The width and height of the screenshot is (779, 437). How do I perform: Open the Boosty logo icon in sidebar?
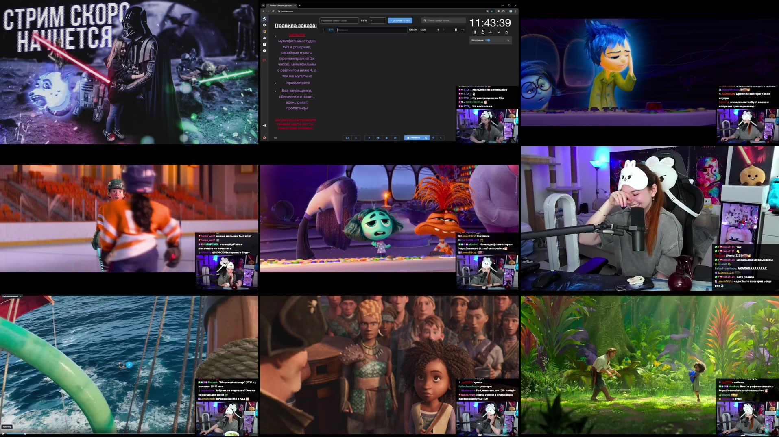(x=264, y=137)
